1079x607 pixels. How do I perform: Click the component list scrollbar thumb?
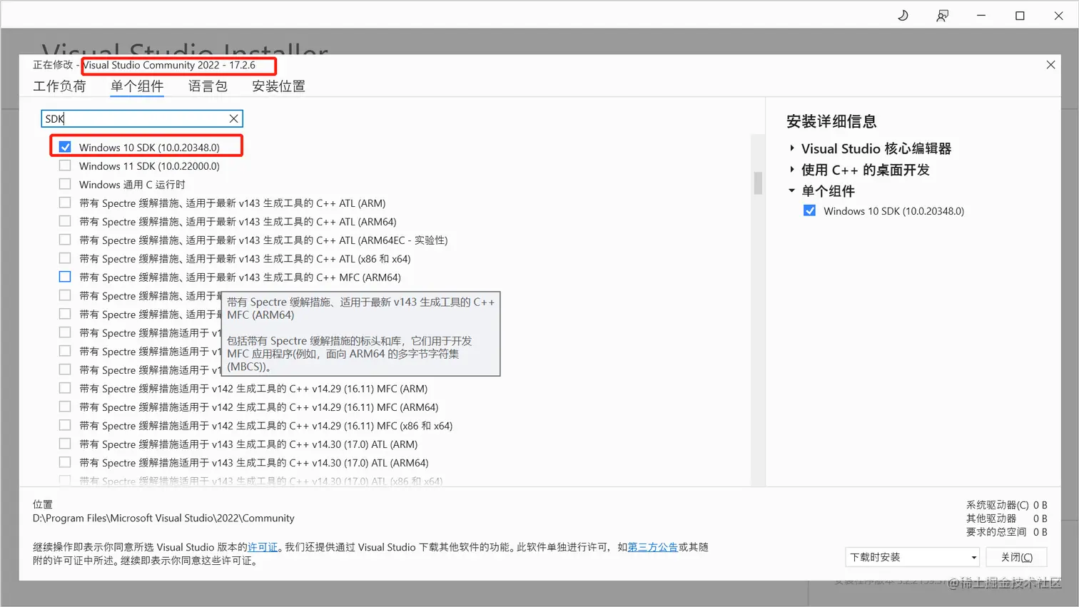[x=758, y=183]
